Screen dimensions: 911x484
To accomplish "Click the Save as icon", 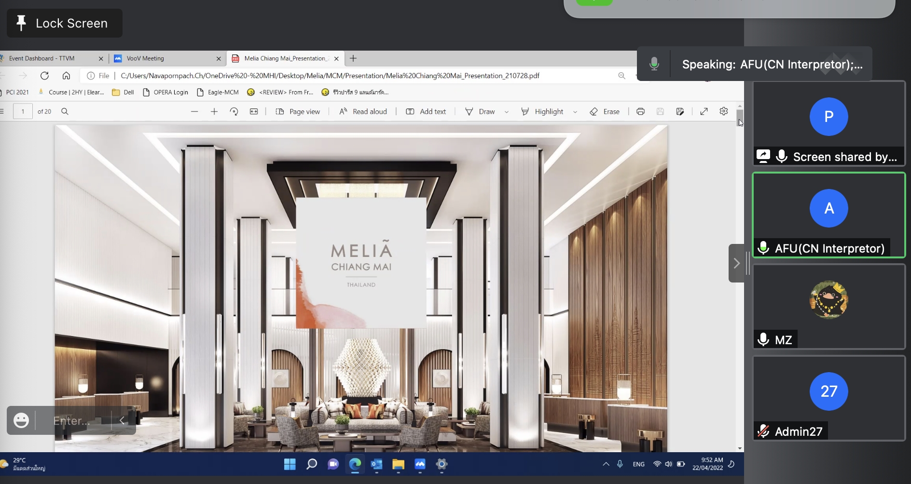I will pyautogui.click(x=680, y=111).
